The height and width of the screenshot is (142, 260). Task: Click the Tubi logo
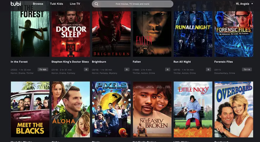[16, 4]
